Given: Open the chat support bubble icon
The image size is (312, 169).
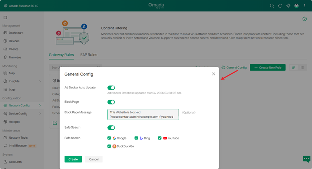Looking at the screenshot, I should click(307, 159).
